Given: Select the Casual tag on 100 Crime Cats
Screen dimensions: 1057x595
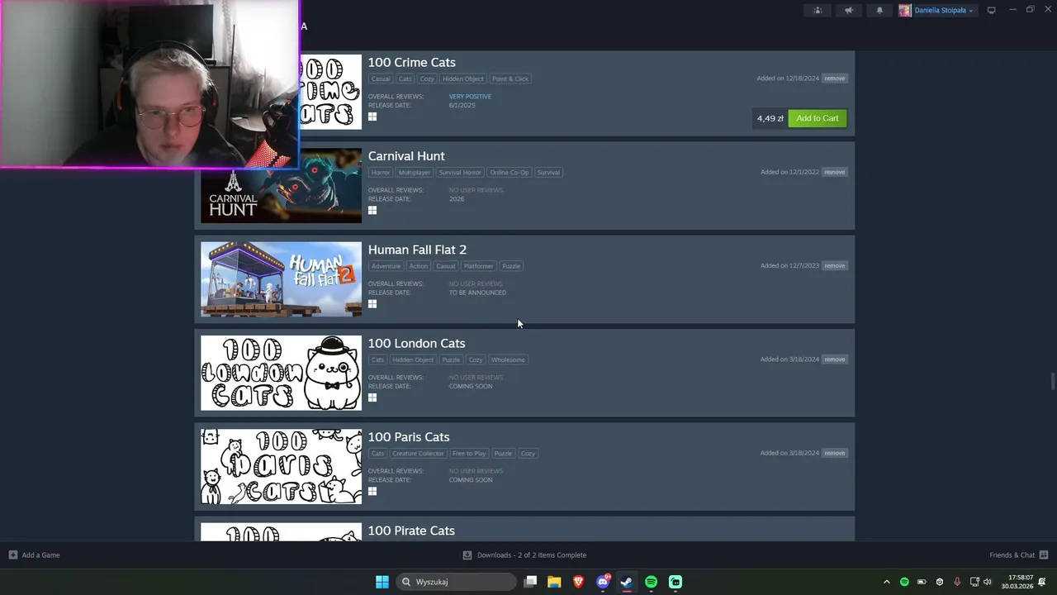Looking at the screenshot, I should [x=380, y=79].
